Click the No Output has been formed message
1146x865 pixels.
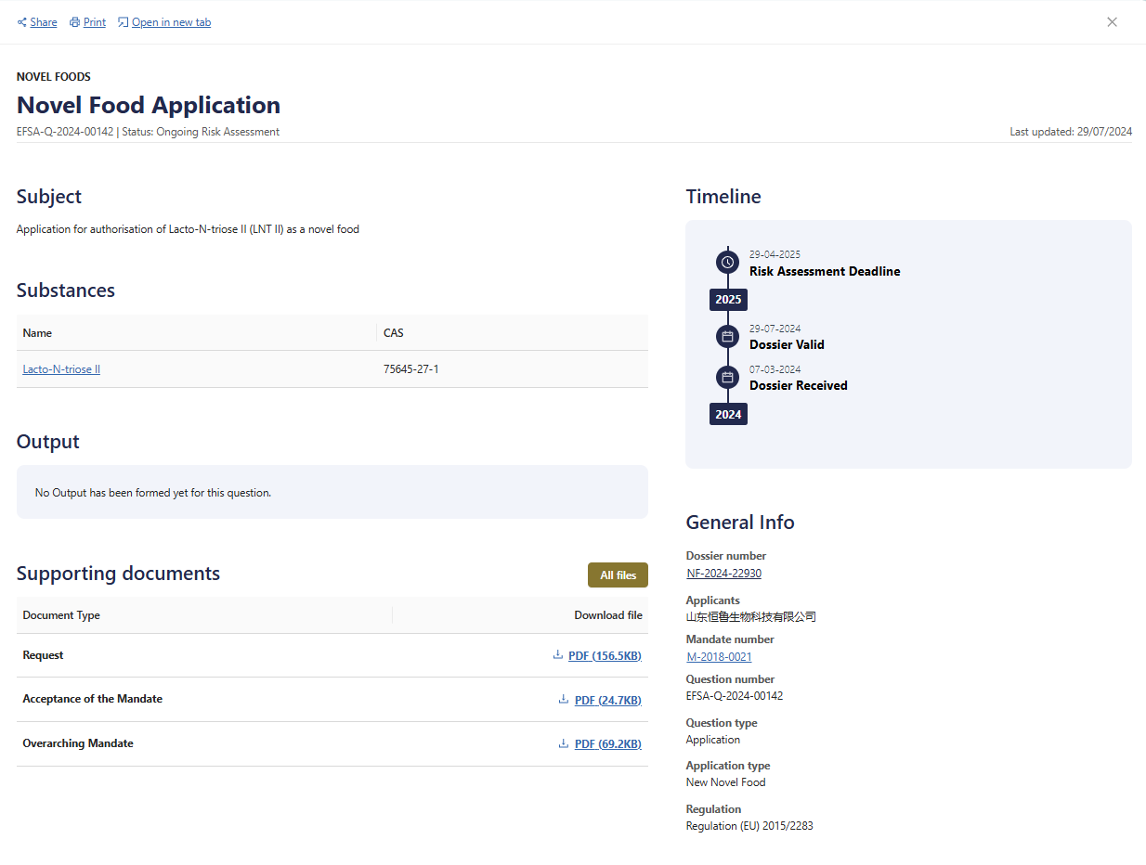click(153, 493)
